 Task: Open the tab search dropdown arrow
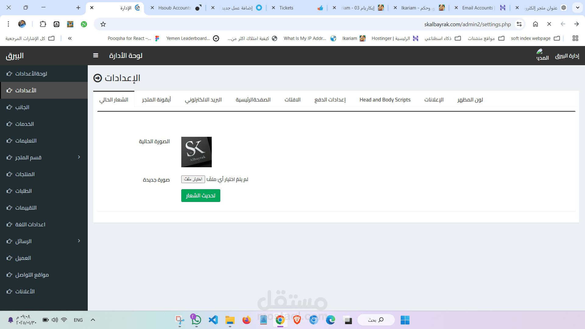point(577,8)
